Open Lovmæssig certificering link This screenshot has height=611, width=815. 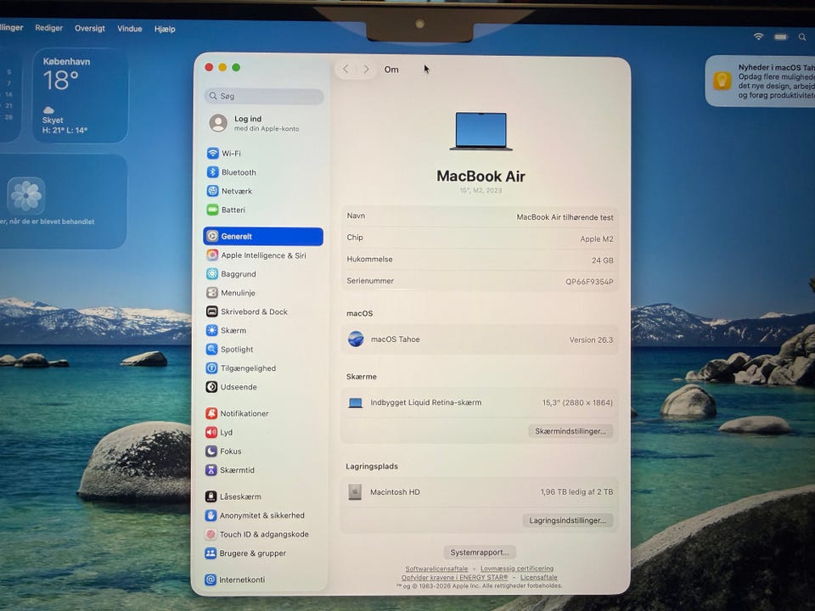517,569
